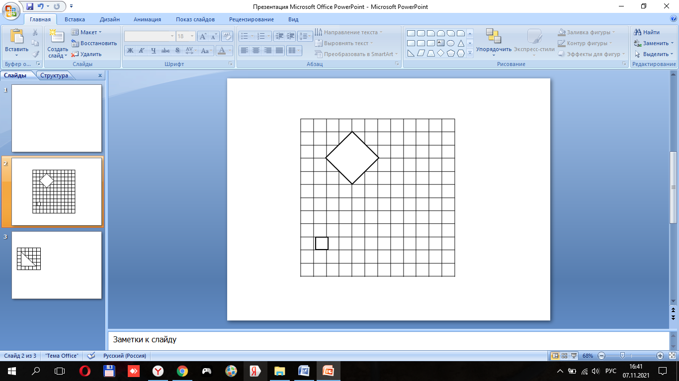Select slide 3 thumbnail with triangle

coord(57,265)
